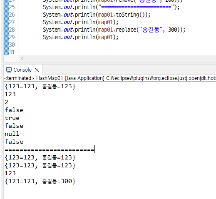
Task: Click the console output line "true"
Action: (12, 118)
